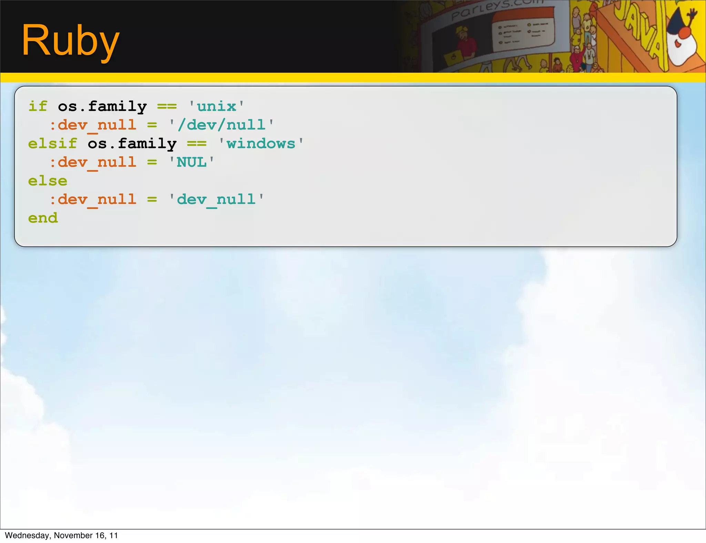Click the "end" keyword
The image size is (706, 543).
tap(43, 218)
